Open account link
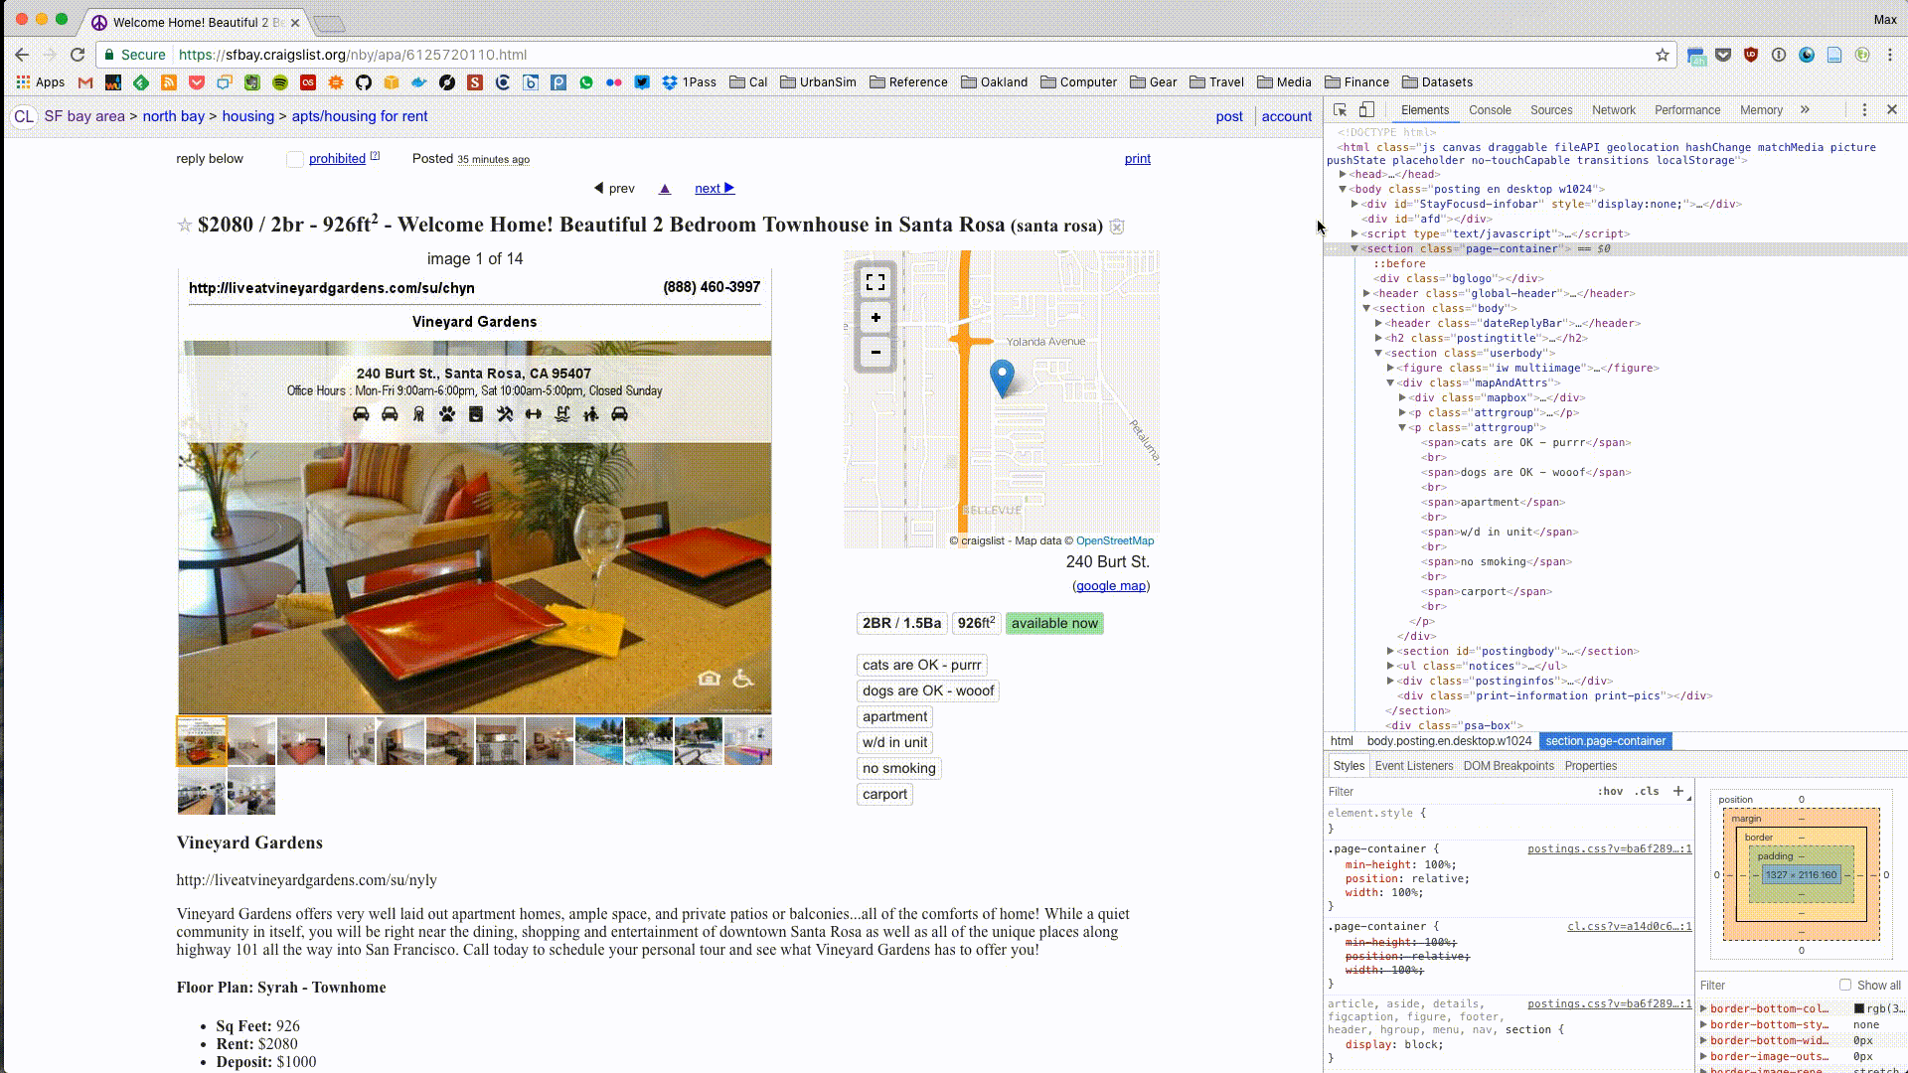 point(1286,116)
